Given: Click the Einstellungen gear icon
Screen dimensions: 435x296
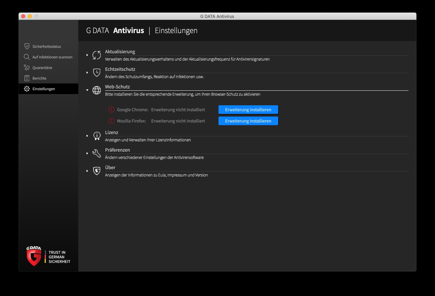Looking at the screenshot, I should coord(27,89).
